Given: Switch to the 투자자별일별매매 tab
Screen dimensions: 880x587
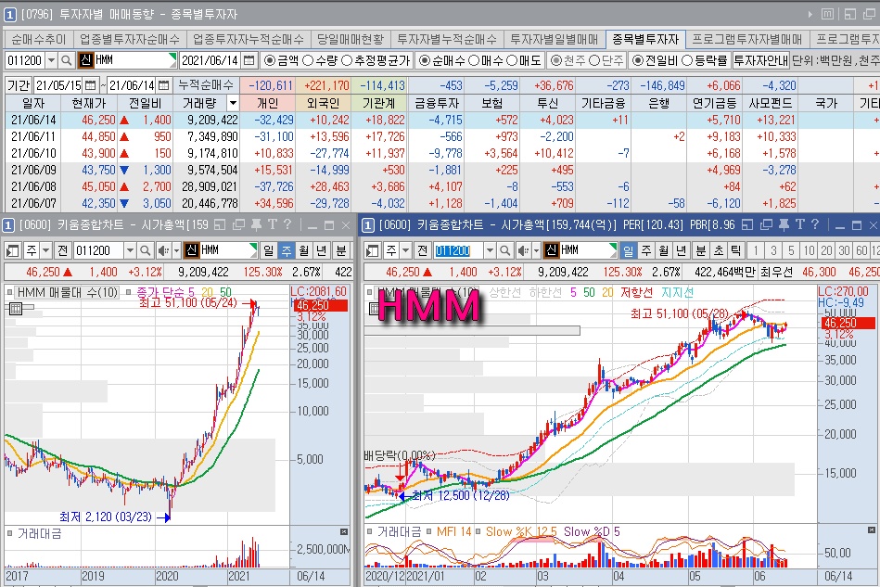Looking at the screenshot, I should (x=555, y=39).
